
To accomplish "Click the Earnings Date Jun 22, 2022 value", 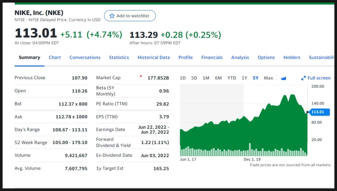I will [153, 130].
